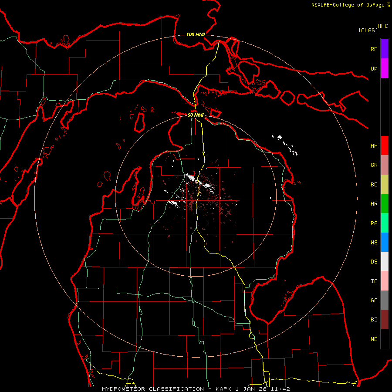
Task: Click the RF purple legend color block
Action: (385, 49)
